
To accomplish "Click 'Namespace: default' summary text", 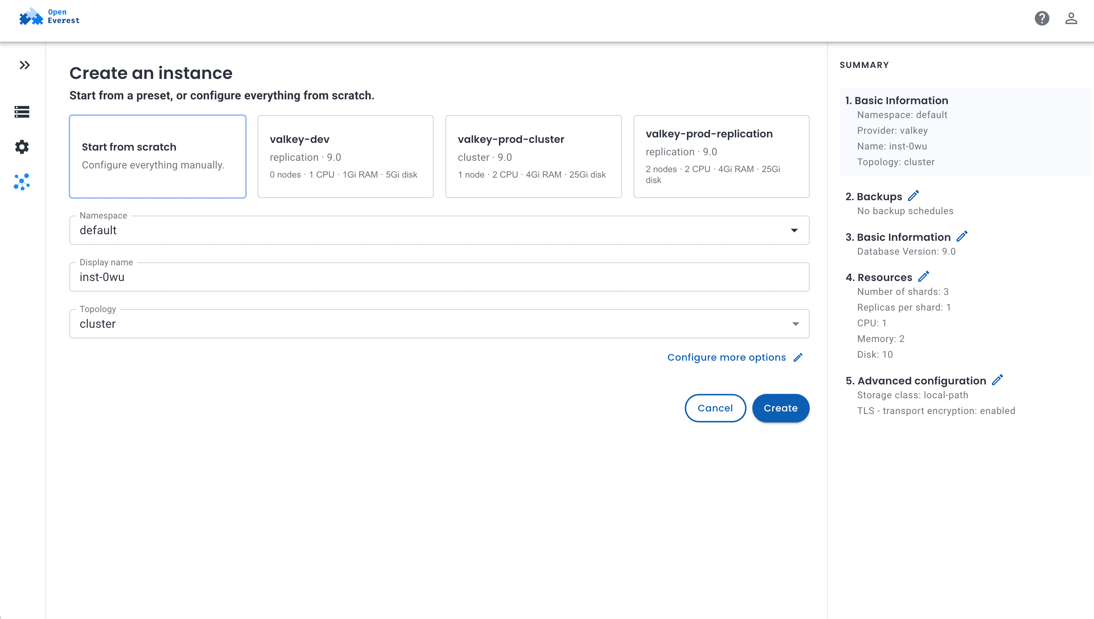I will tap(902, 115).
